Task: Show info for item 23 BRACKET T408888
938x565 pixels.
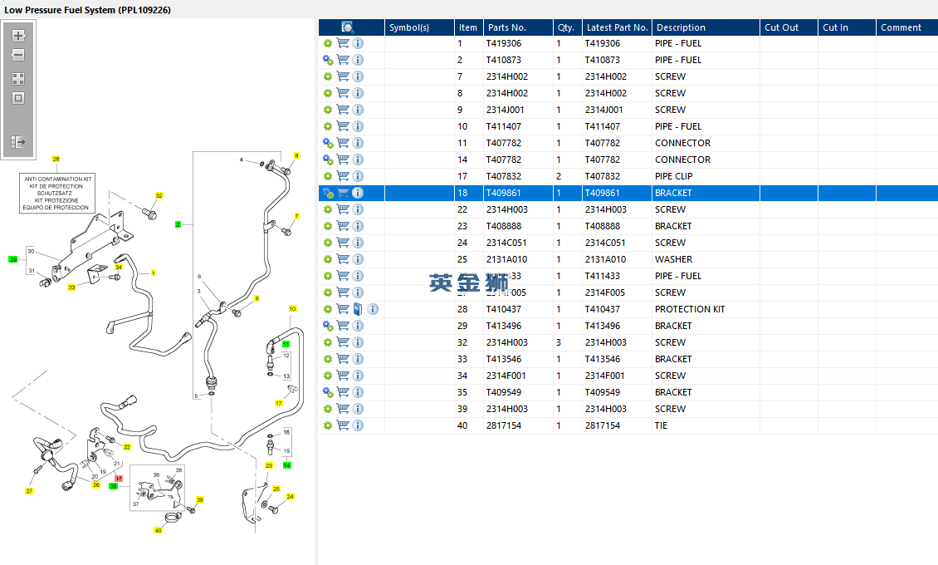Action: 358,226
